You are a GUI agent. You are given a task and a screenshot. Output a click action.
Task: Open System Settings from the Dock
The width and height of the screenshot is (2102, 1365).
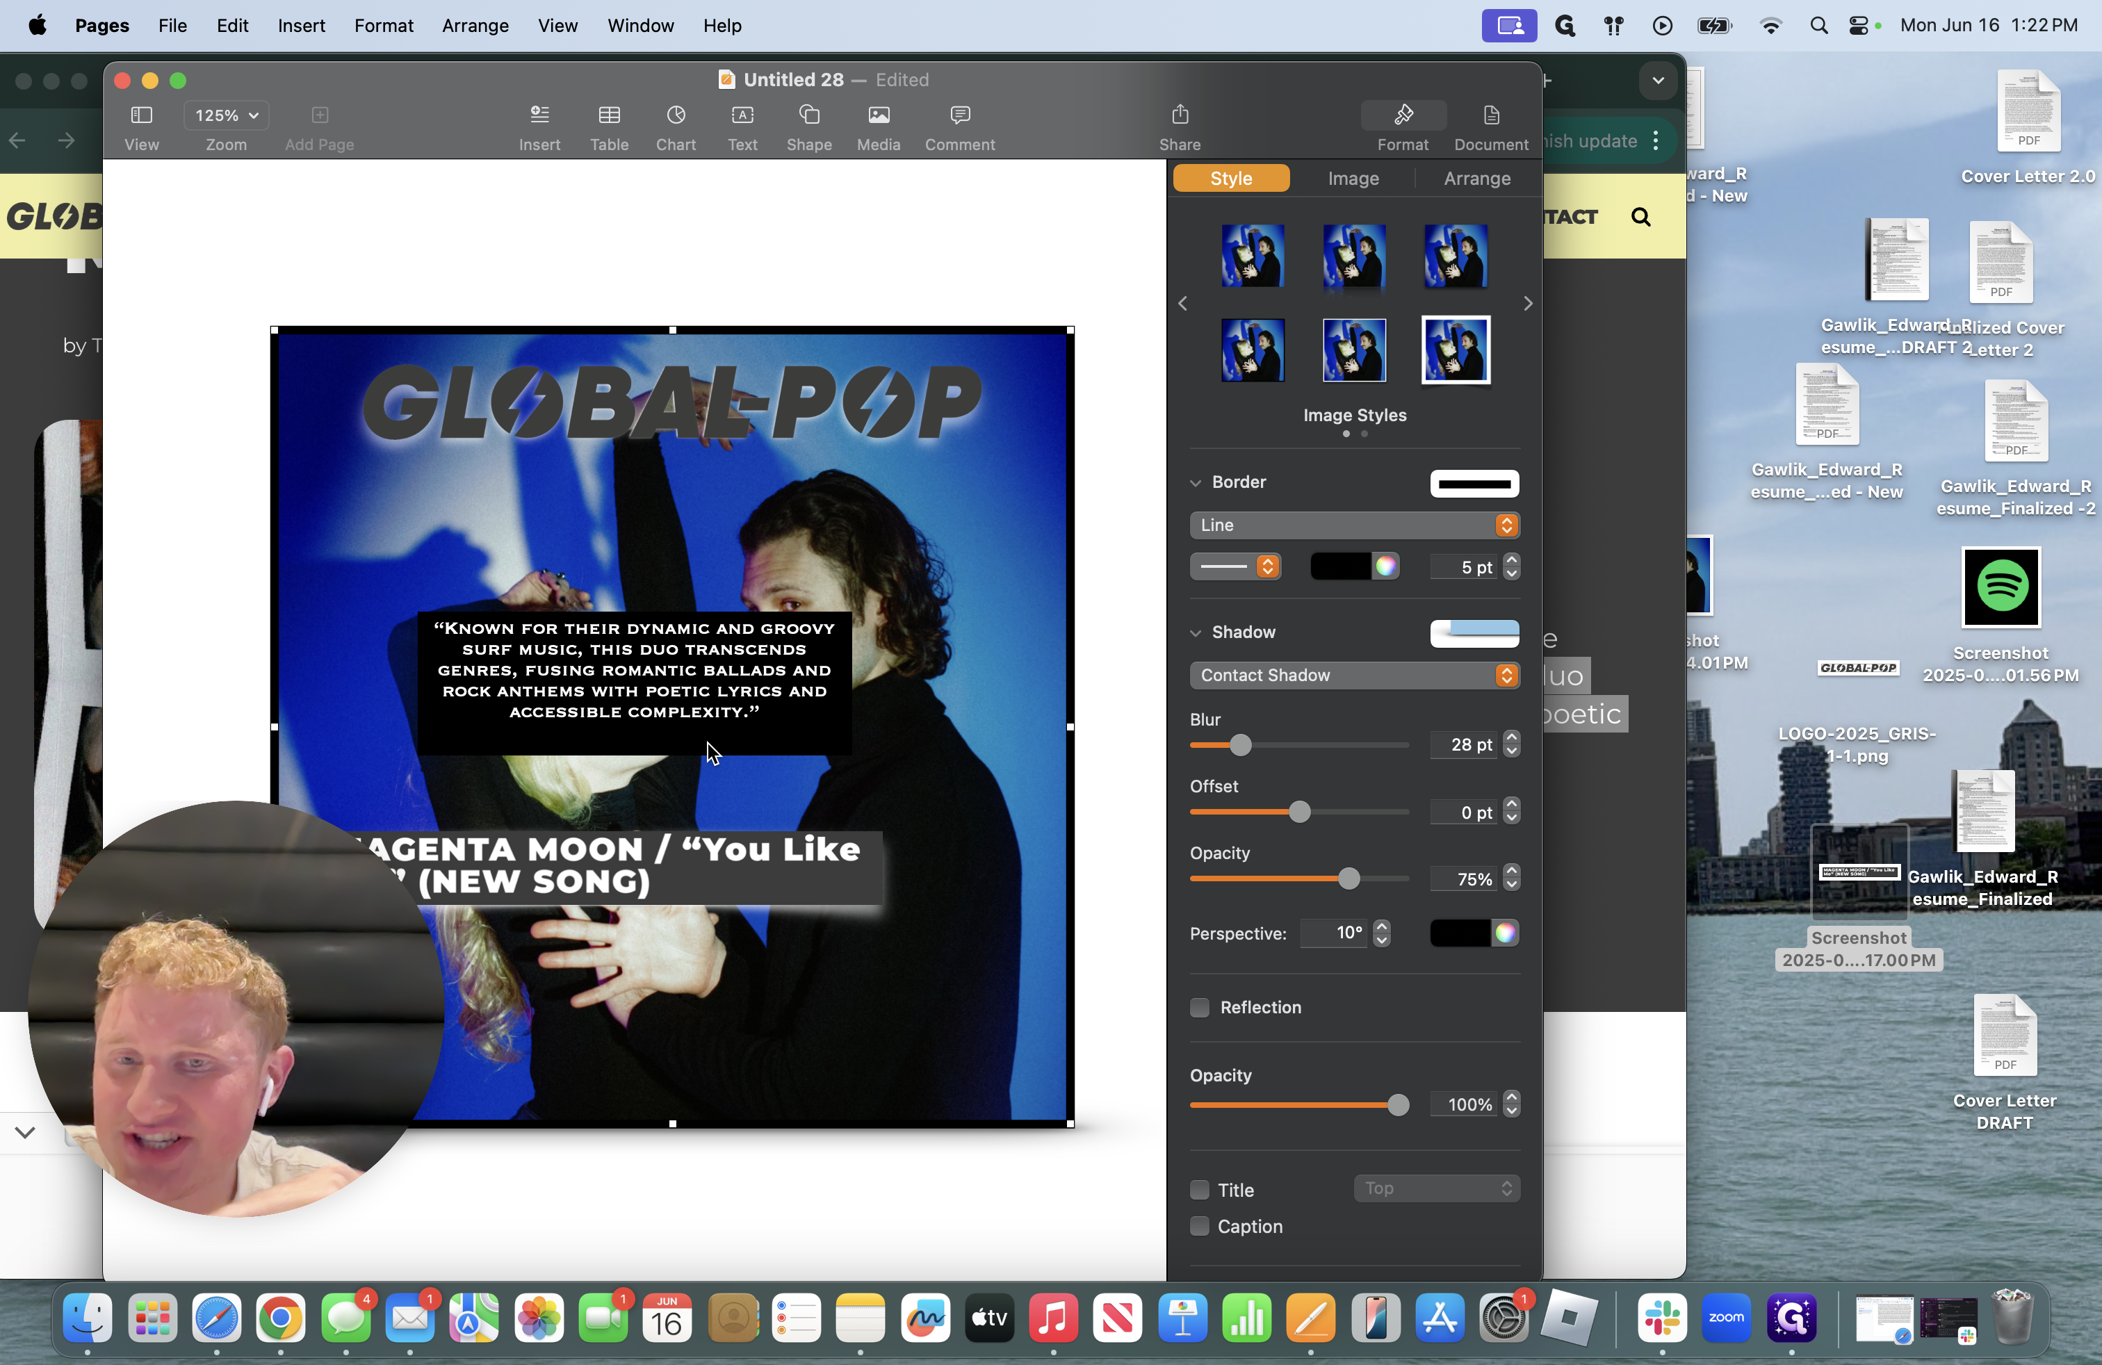click(x=1504, y=1318)
